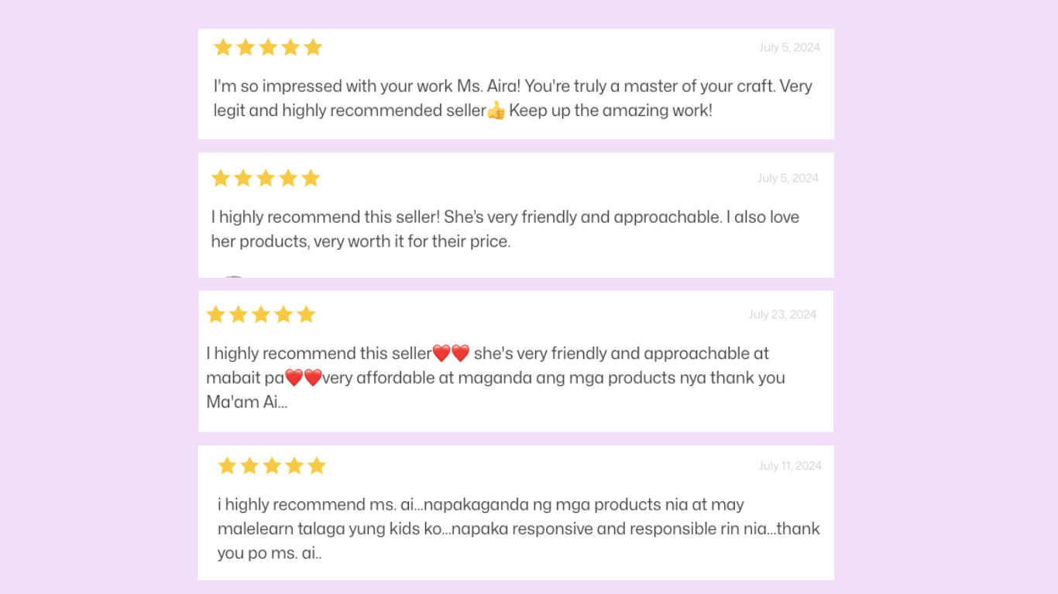Viewport: 1058px width, 594px height.
Task: Click the thumbs-up emoji after 'recommended seller'
Action: pyautogui.click(x=496, y=111)
